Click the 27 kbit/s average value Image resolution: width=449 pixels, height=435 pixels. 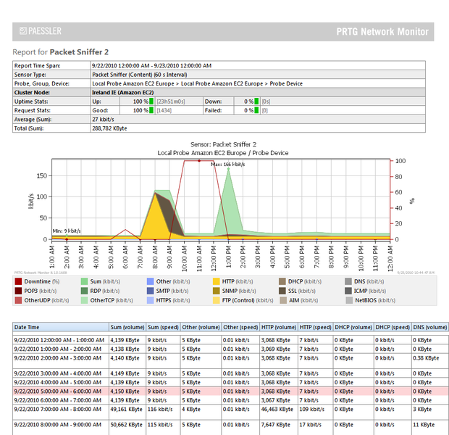[103, 120]
